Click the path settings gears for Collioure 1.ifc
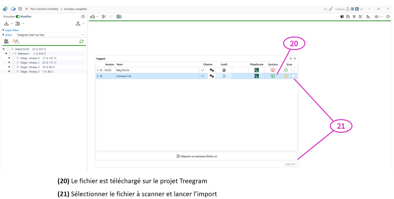Viewport: 394px width, 199px height. point(212,76)
